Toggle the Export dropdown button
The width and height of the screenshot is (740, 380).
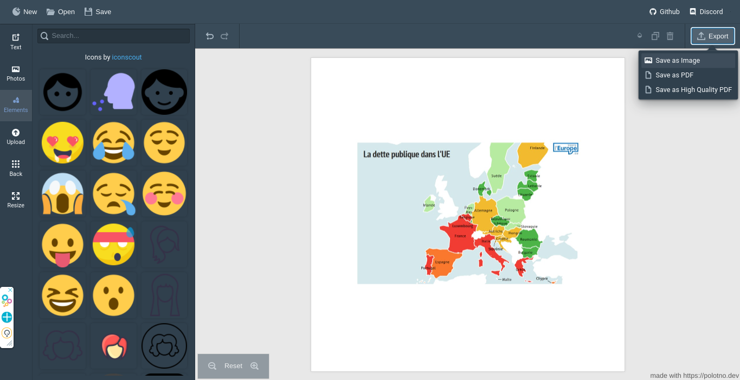[713, 36]
